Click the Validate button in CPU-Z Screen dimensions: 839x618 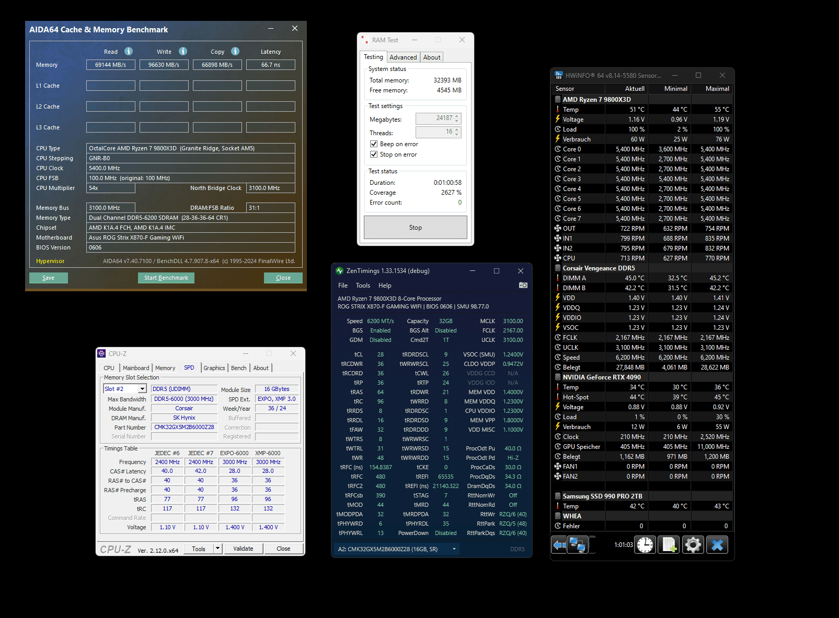tap(243, 549)
